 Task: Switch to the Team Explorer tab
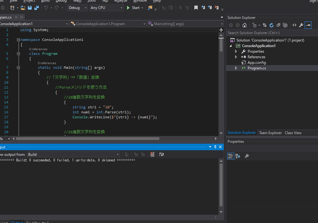pyautogui.click(x=270, y=133)
